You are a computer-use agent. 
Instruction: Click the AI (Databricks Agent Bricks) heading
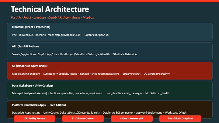point(30,66)
